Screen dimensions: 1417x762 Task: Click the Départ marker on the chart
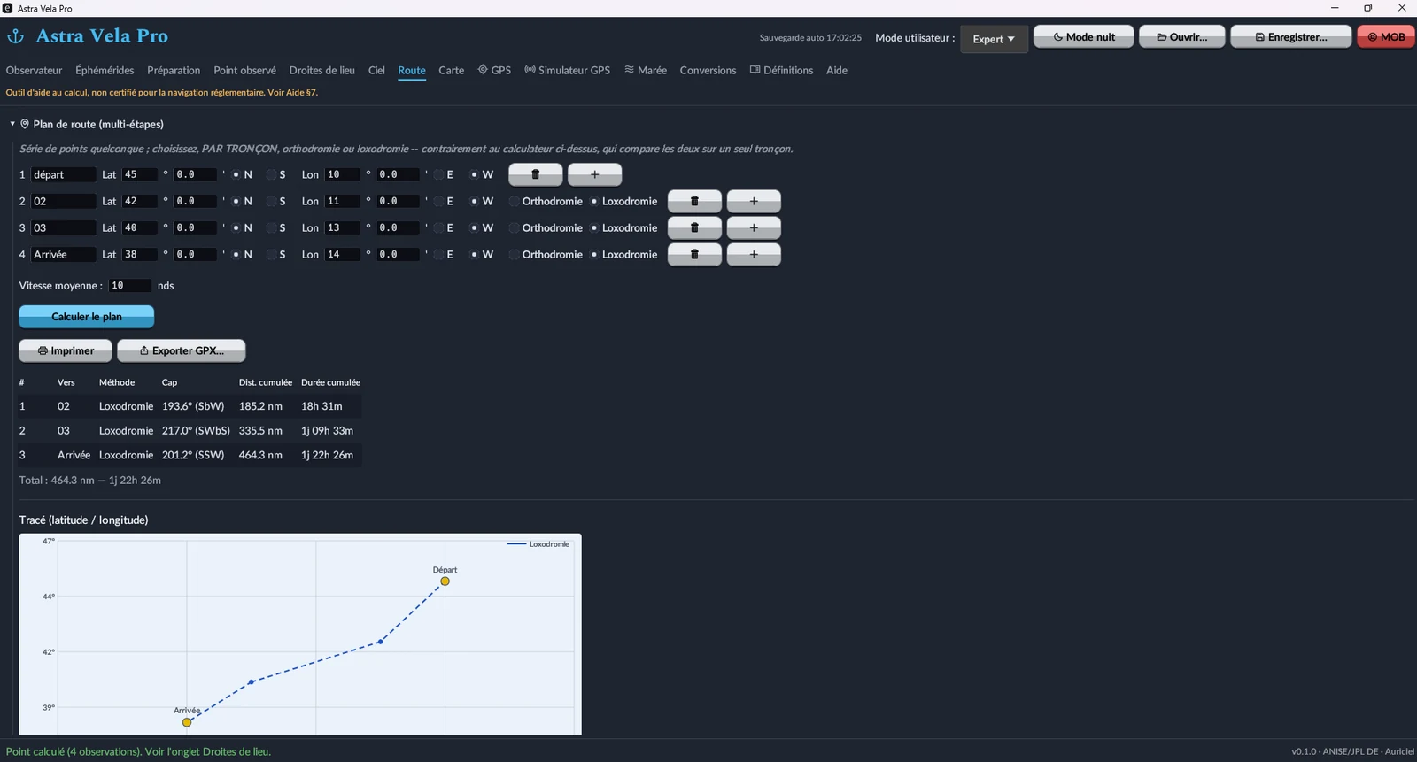445,581
